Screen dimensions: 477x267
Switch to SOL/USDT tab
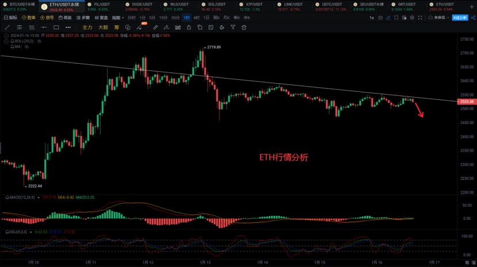[x=216, y=7]
